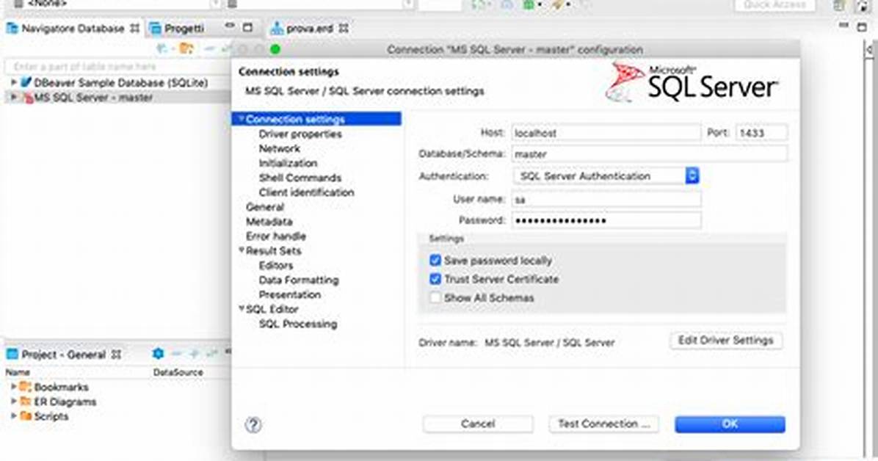
Task: Click the orange folder icon in navigator toolbar
Action: coord(186,48)
